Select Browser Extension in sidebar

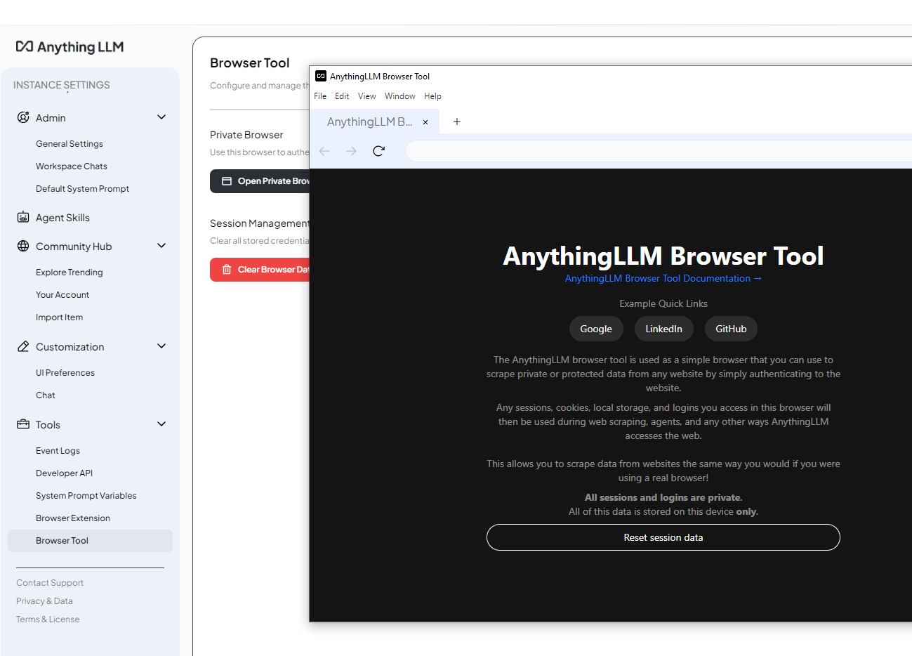[73, 518]
